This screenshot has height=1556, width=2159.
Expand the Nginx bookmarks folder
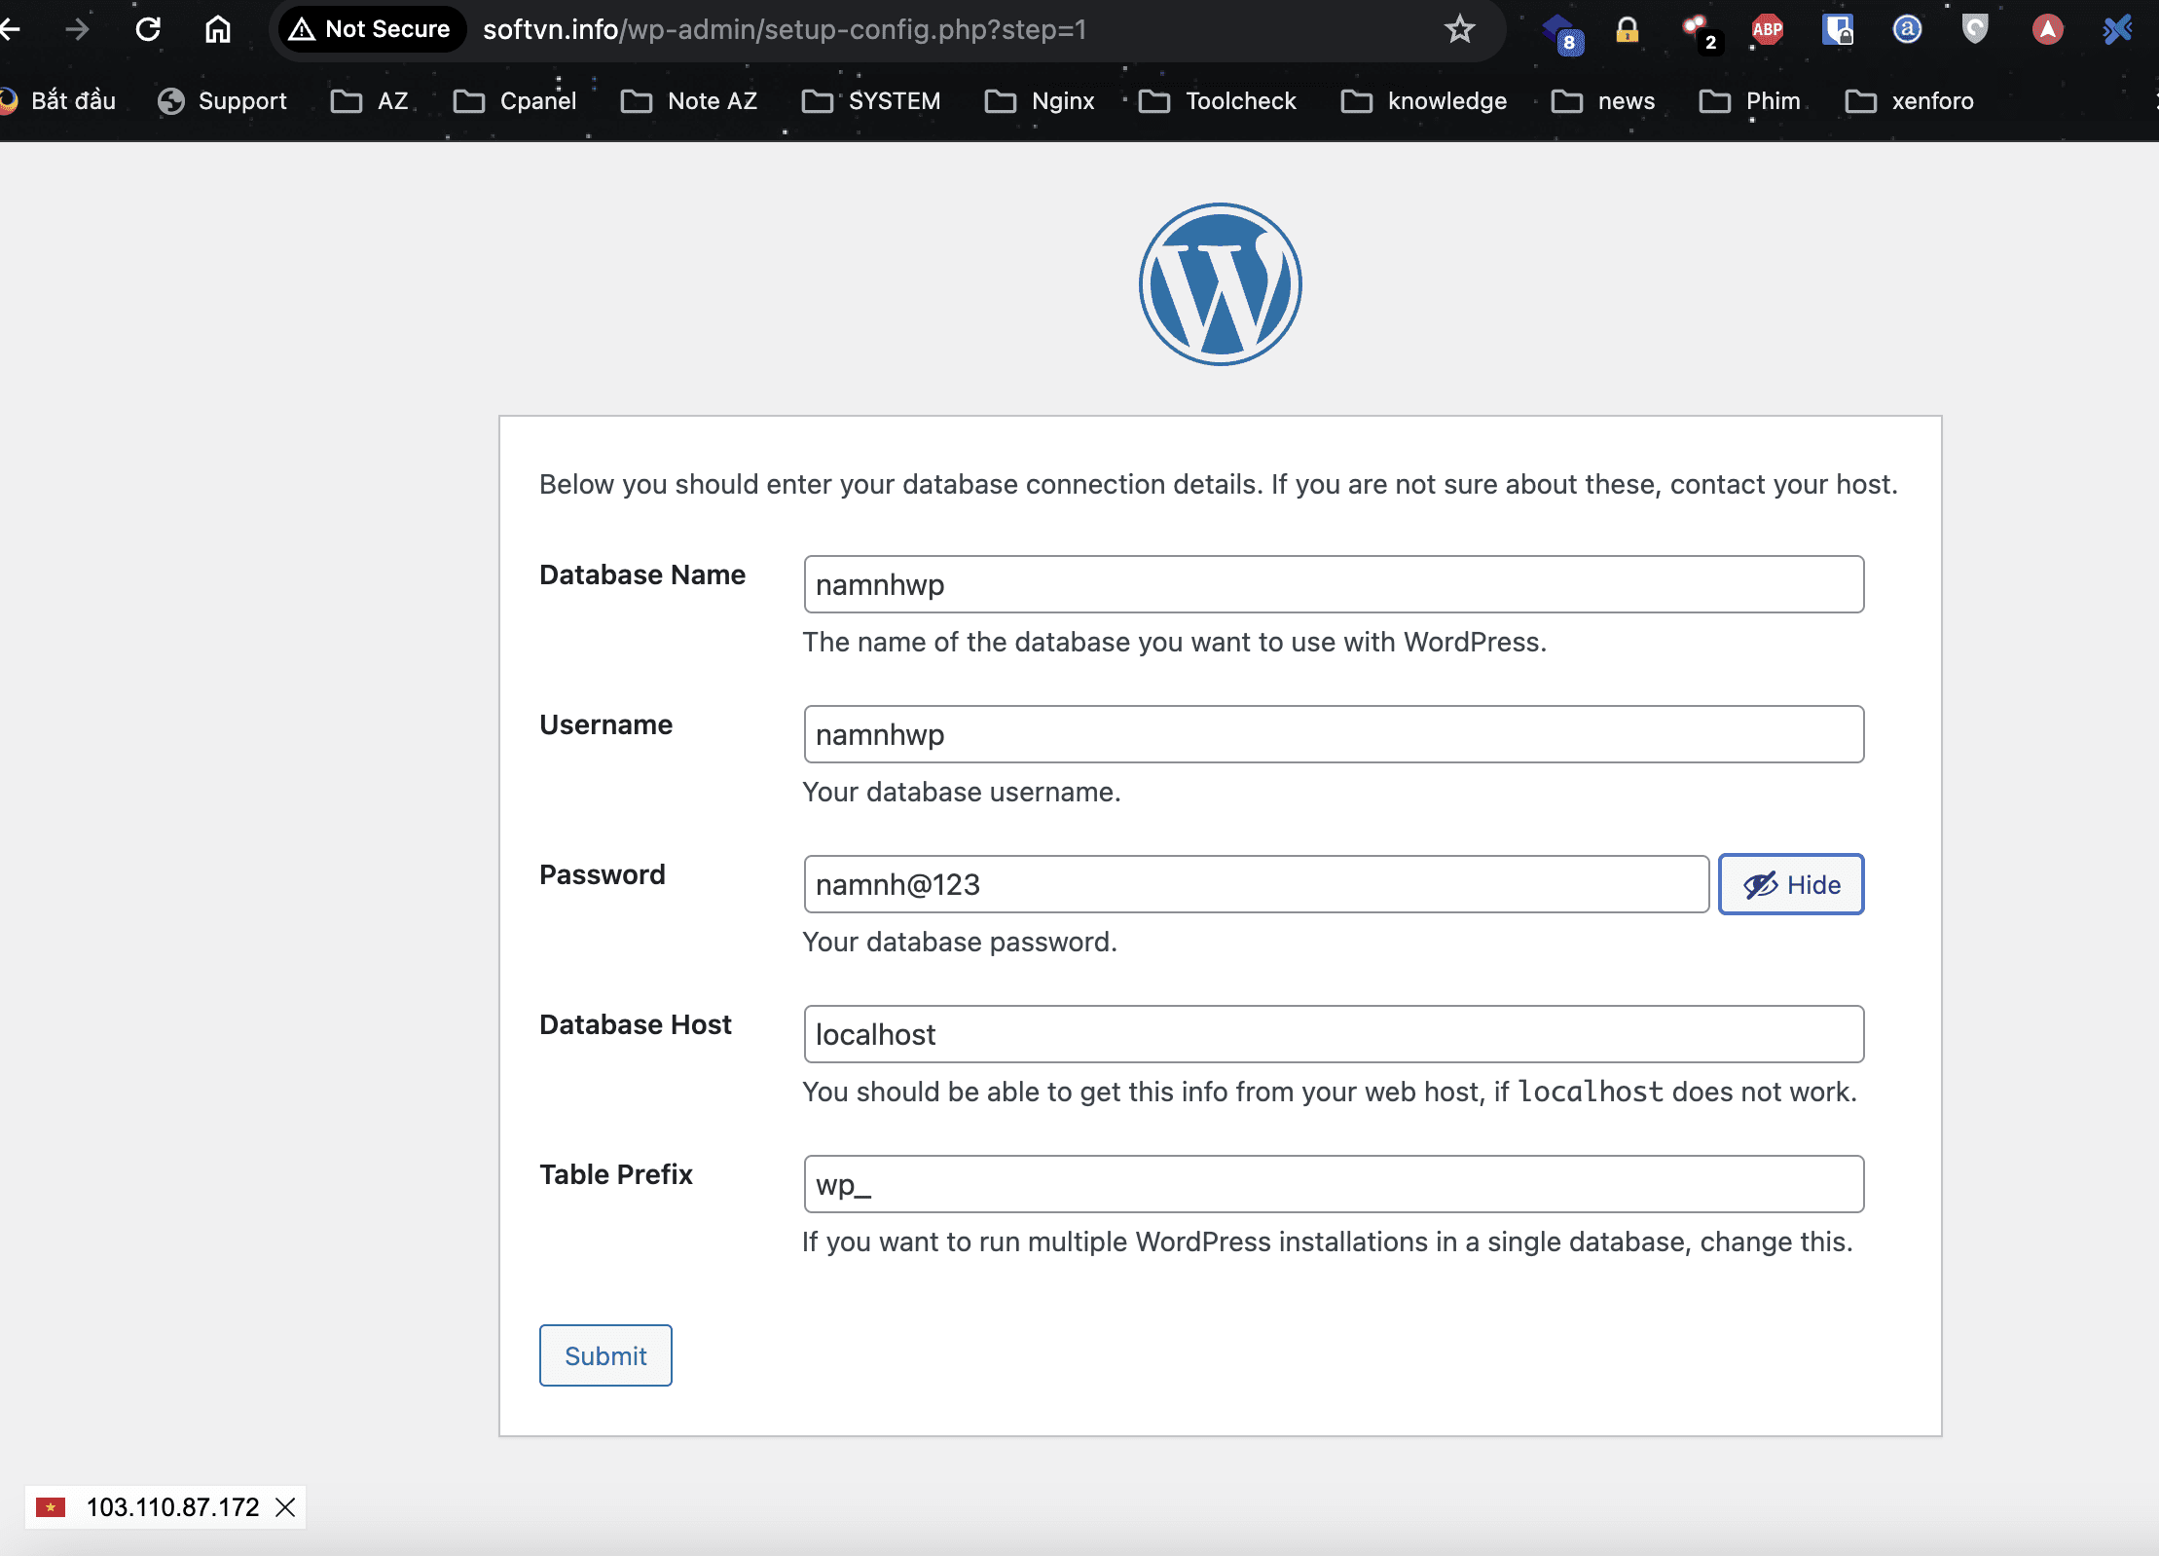click(1040, 101)
